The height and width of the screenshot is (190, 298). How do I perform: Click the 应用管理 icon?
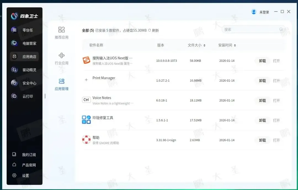tap(62, 81)
